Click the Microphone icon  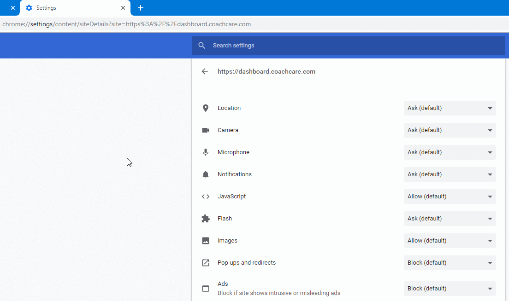(206, 152)
